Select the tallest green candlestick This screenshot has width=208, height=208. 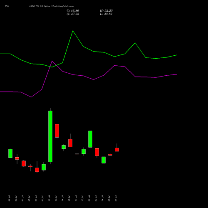point(50,136)
